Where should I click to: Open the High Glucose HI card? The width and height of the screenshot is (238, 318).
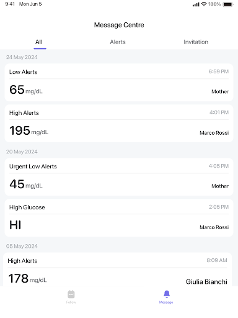click(x=119, y=218)
